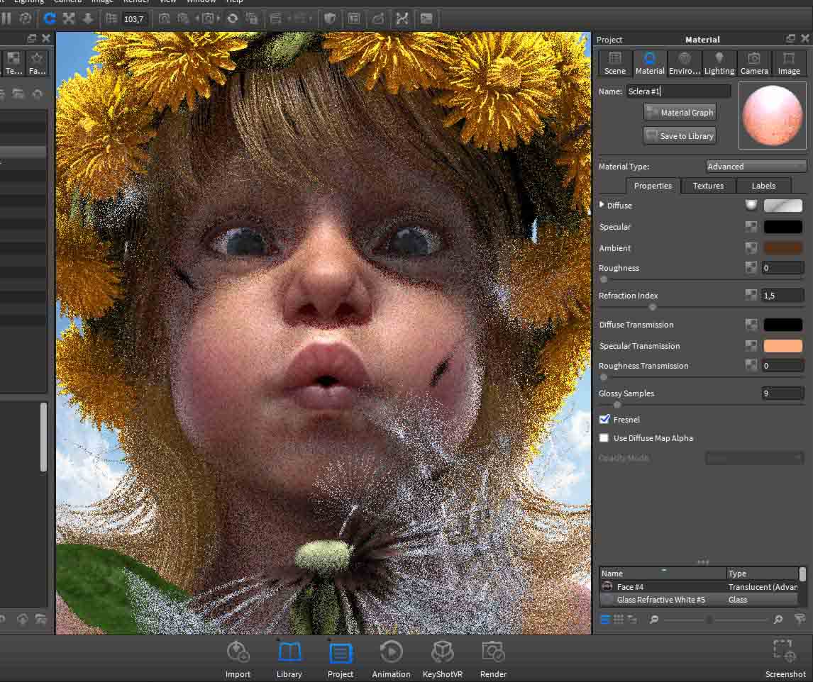Click the blue refresh arrow in the toolbar
The image size is (813, 682).
[x=49, y=18]
